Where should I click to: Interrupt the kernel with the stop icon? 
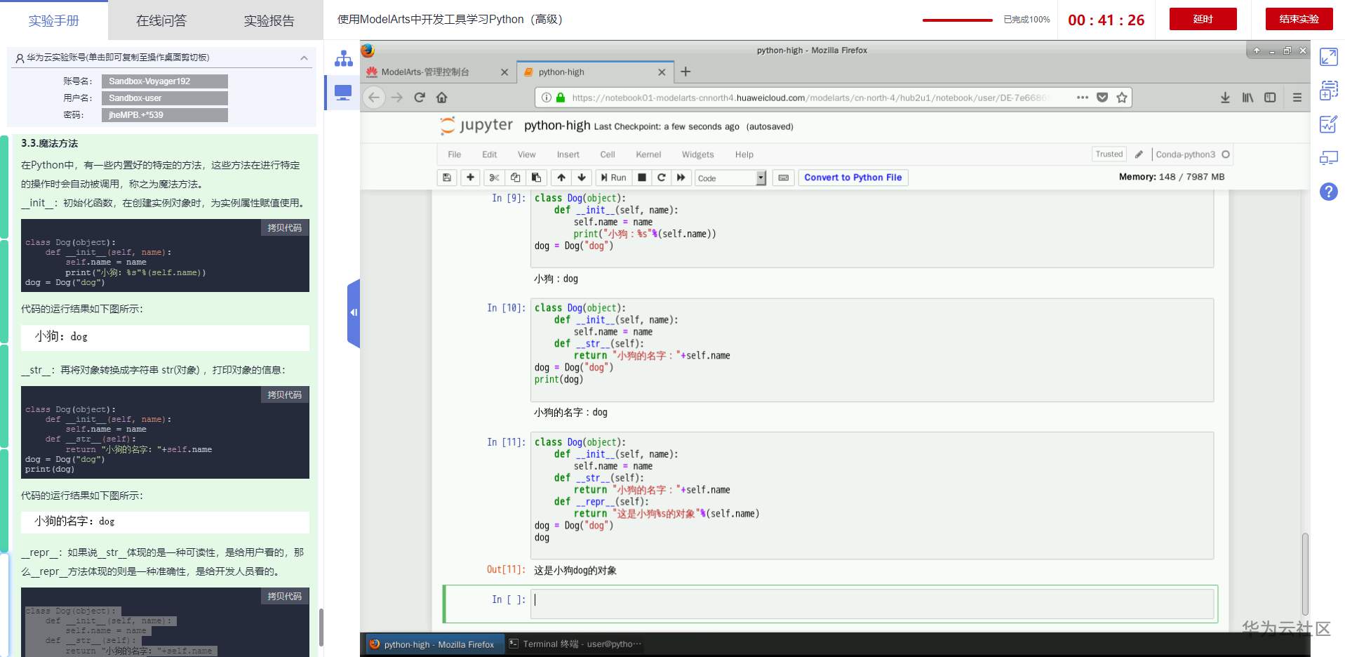pyautogui.click(x=641, y=178)
